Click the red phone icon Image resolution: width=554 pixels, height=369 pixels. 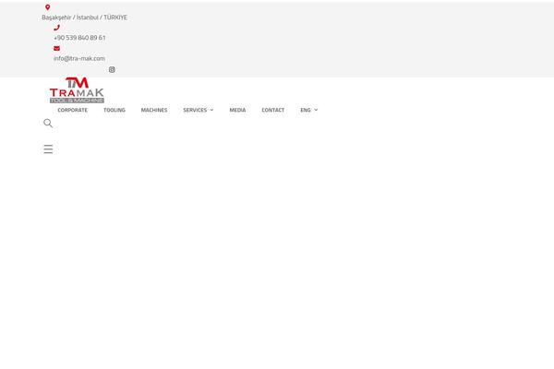click(57, 28)
